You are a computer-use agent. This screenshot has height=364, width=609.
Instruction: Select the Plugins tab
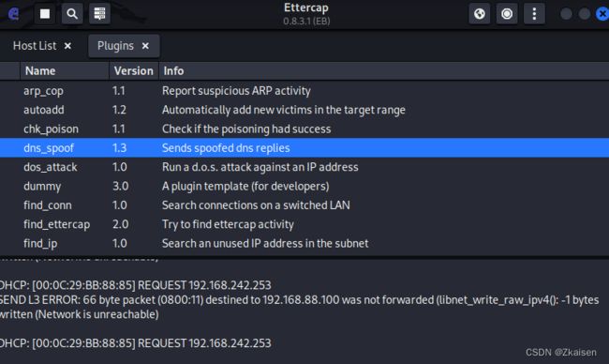tap(115, 46)
